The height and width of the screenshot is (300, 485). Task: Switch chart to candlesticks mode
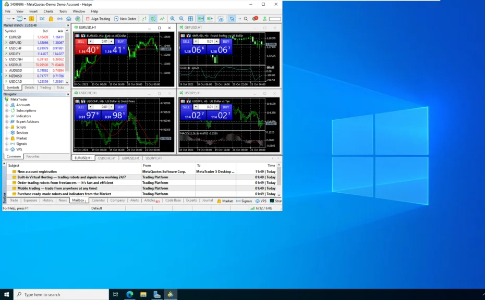153,19
